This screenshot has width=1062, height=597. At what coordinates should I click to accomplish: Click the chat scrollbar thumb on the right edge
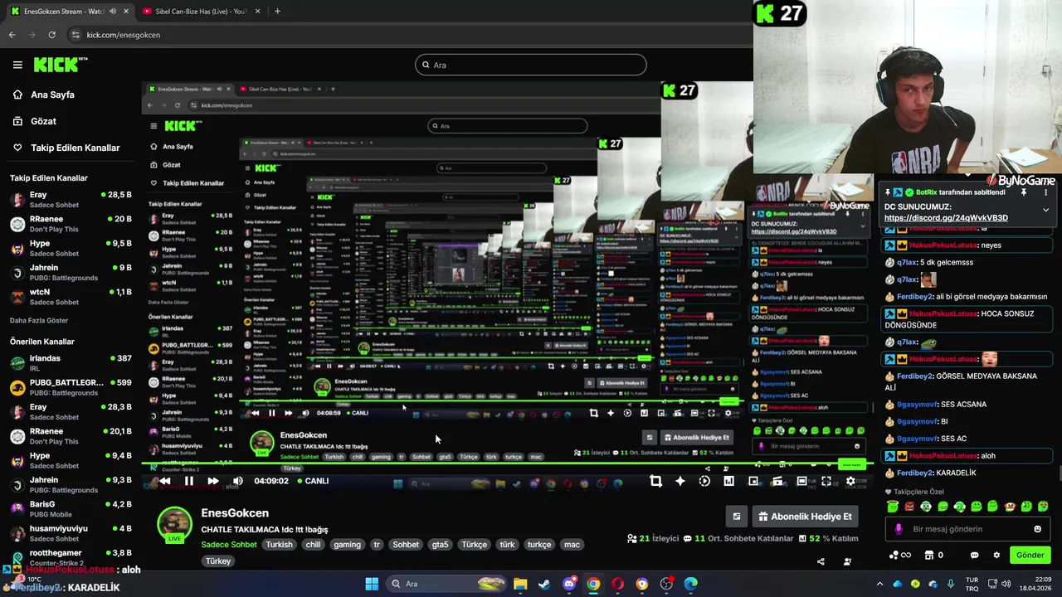coord(1059,473)
